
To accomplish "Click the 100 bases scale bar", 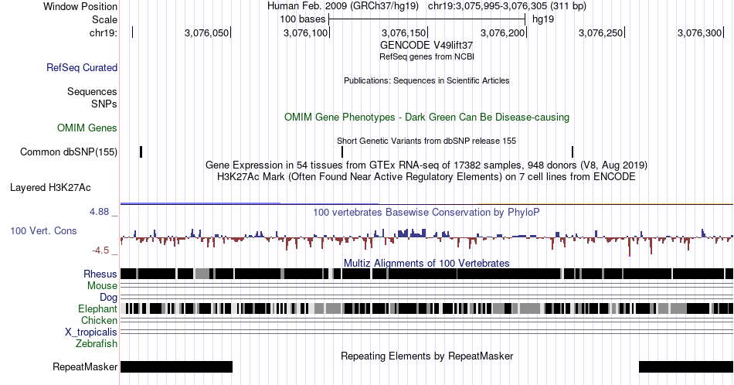I will pyautogui.click(x=427, y=19).
